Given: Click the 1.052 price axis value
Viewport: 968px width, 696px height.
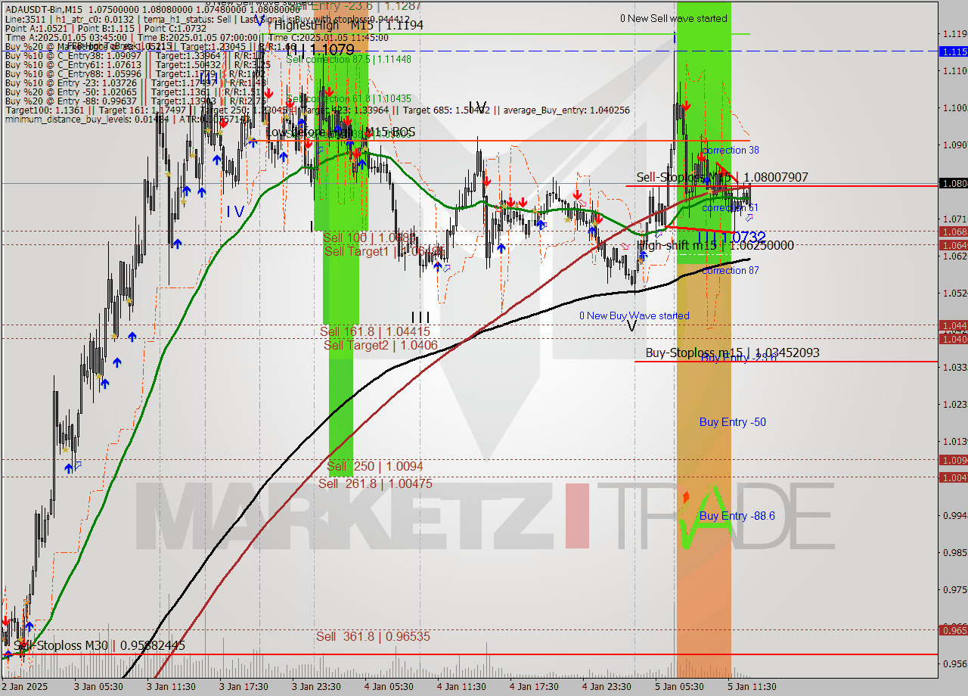Looking at the screenshot, I should click(954, 293).
